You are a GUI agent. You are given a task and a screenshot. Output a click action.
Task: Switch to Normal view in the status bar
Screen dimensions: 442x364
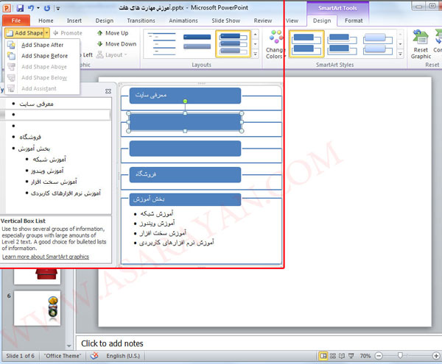pos(323,356)
